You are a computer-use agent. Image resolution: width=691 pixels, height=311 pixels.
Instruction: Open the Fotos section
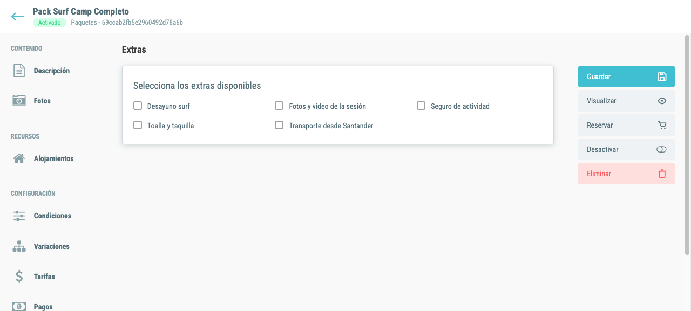click(42, 101)
